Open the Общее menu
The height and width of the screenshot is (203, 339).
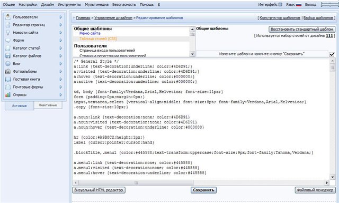click(9, 5)
